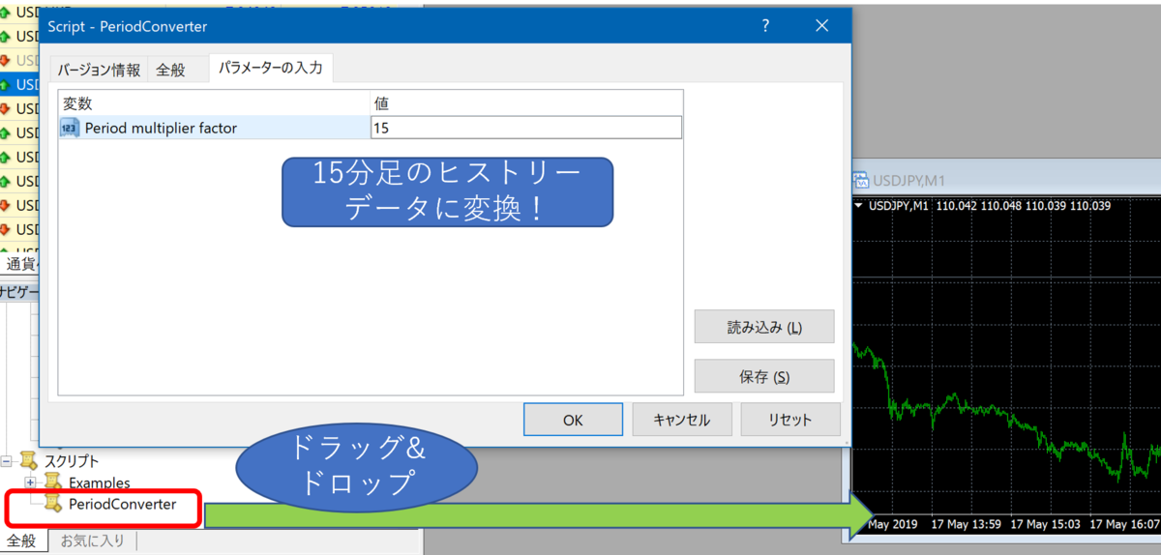Save parameters with 保存 (S)

click(764, 376)
